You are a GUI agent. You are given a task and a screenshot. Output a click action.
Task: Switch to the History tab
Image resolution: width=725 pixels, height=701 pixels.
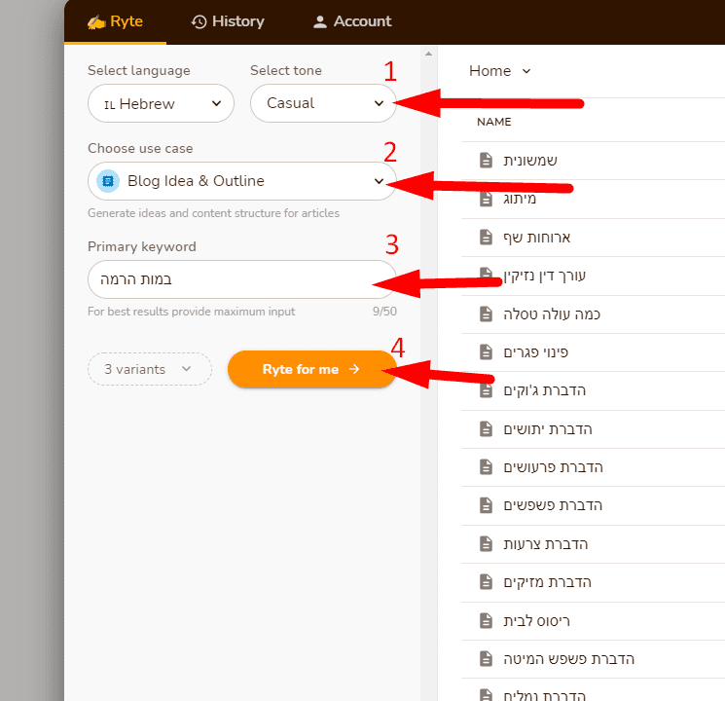pos(228,21)
